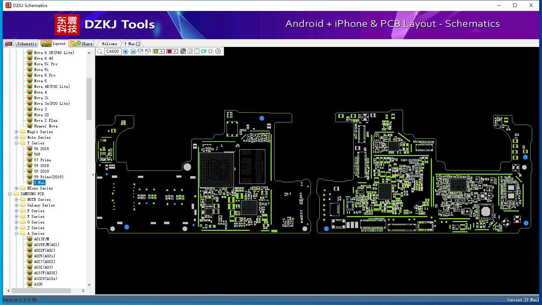Open the Y6P layout
Viewport: 542px width, 305px height.
point(37,154)
